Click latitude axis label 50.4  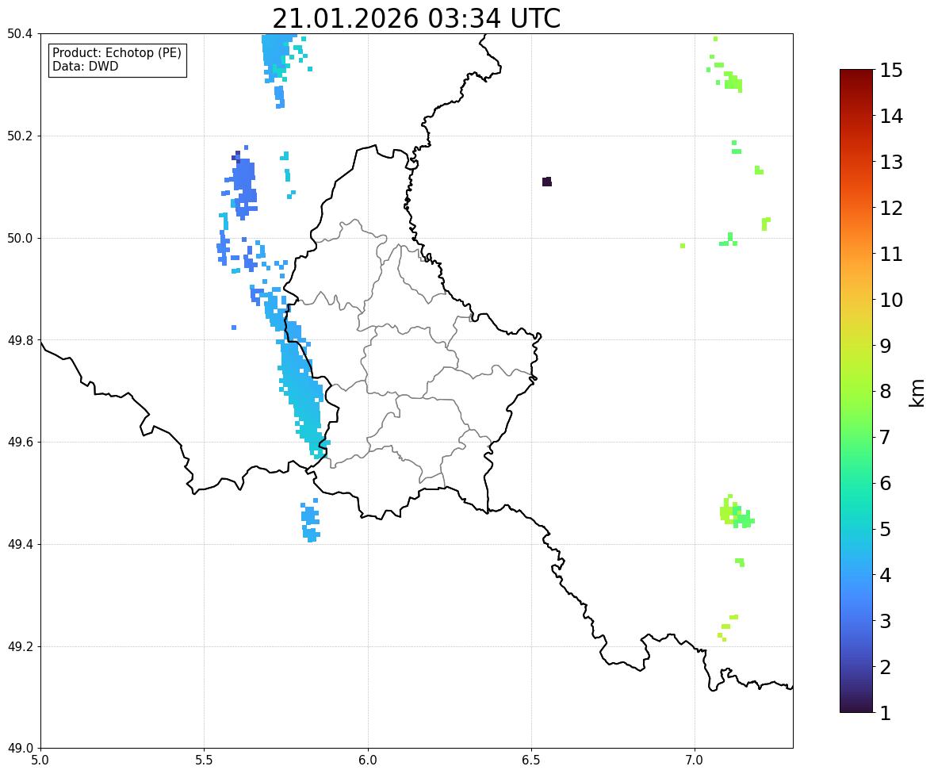tap(20, 34)
